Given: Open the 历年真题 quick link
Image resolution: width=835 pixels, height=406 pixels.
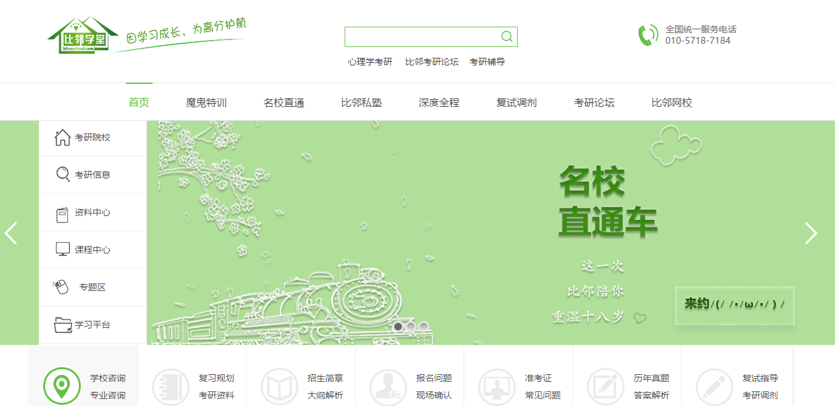Looking at the screenshot, I should [651, 378].
